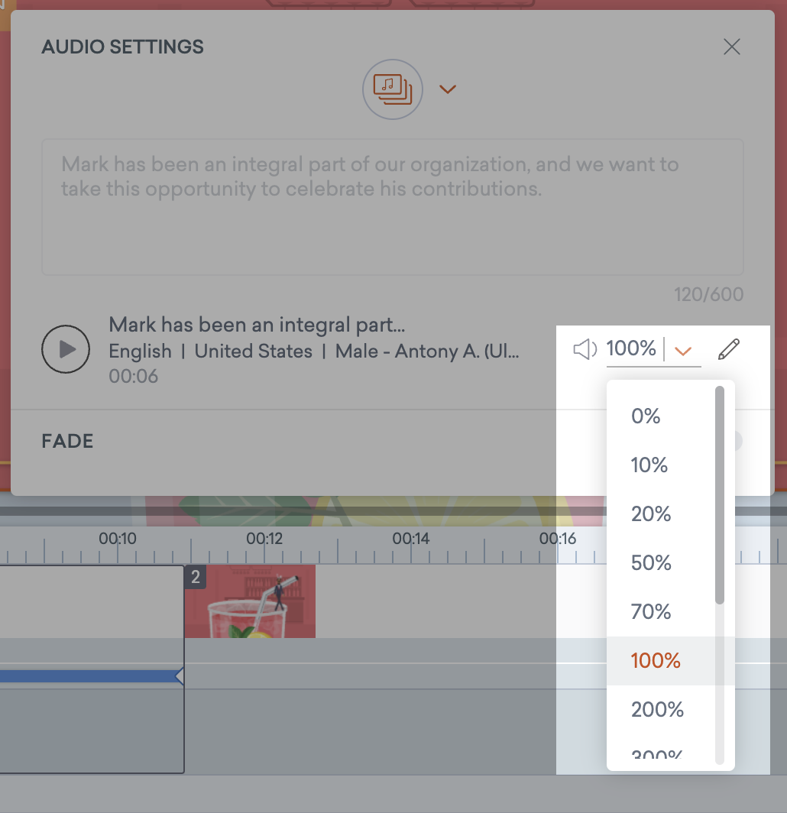
Task: Select the 70% volume option
Action: coord(651,611)
